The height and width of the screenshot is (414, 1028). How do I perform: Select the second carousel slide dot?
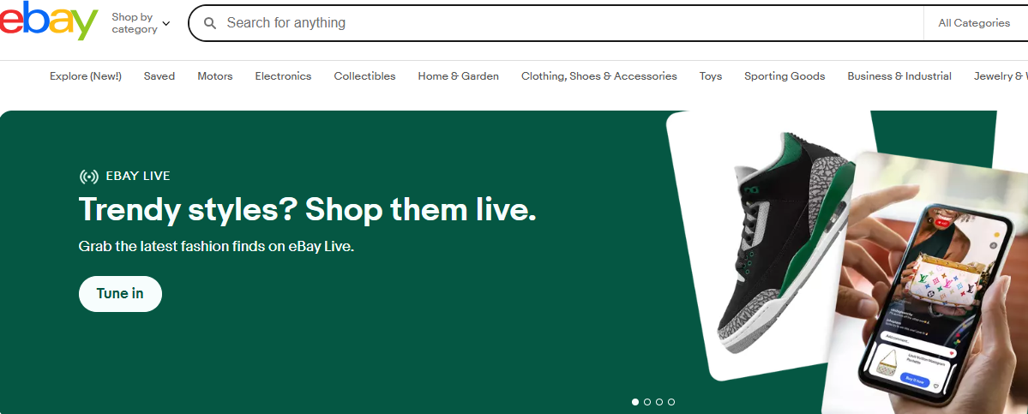647,401
